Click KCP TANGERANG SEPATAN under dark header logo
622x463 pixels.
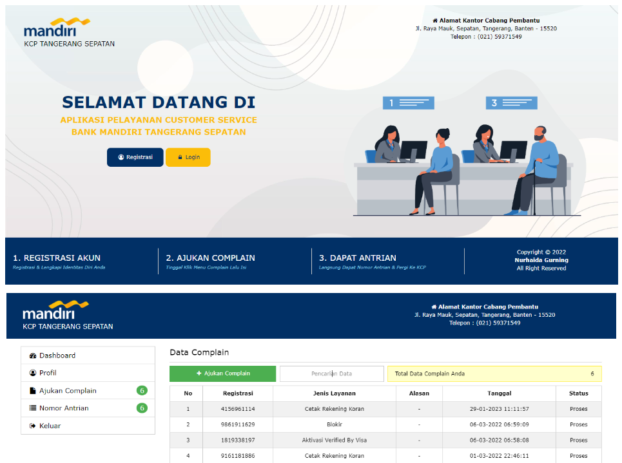click(x=68, y=326)
